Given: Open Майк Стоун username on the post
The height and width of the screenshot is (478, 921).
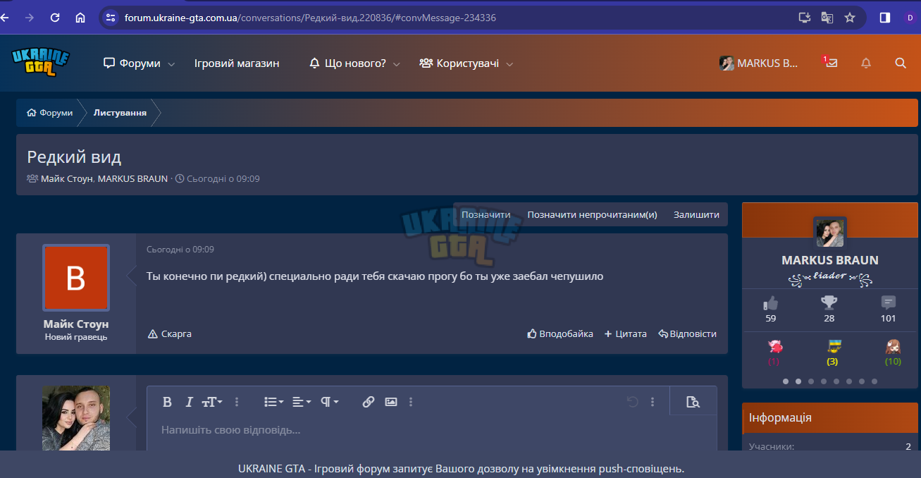Looking at the screenshot, I should click(x=76, y=324).
